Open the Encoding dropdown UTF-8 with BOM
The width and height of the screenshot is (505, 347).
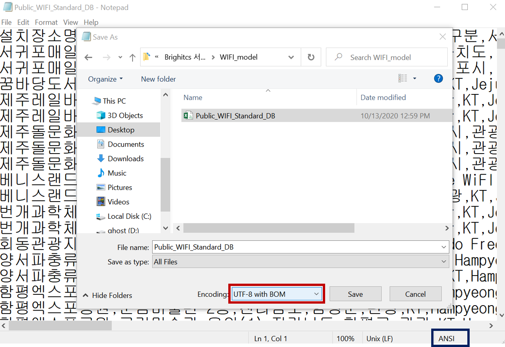click(x=277, y=294)
